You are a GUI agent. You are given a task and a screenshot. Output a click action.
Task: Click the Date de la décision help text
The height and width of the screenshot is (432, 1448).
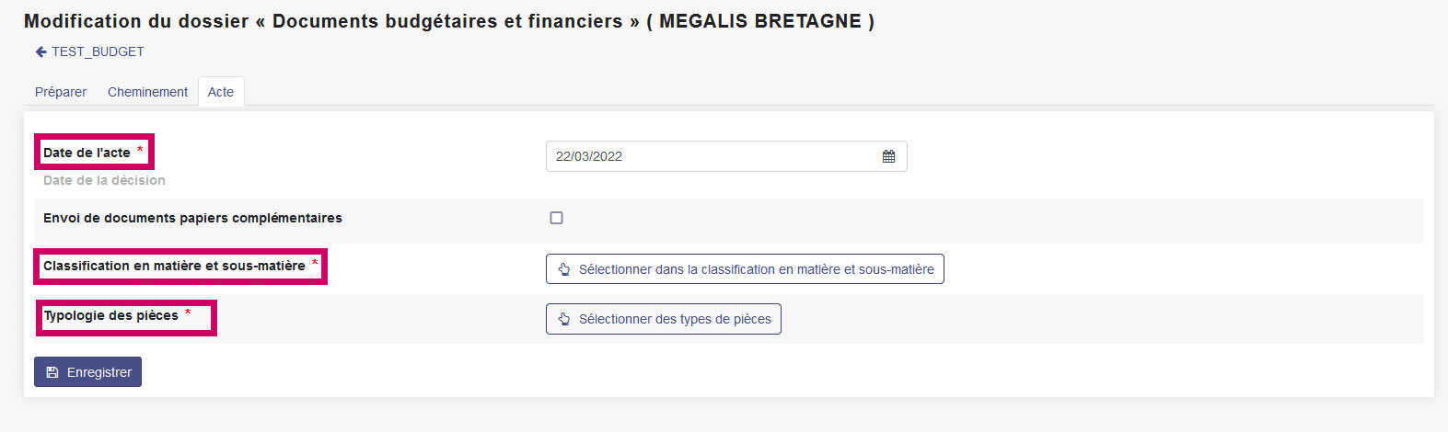click(x=104, y=180)
